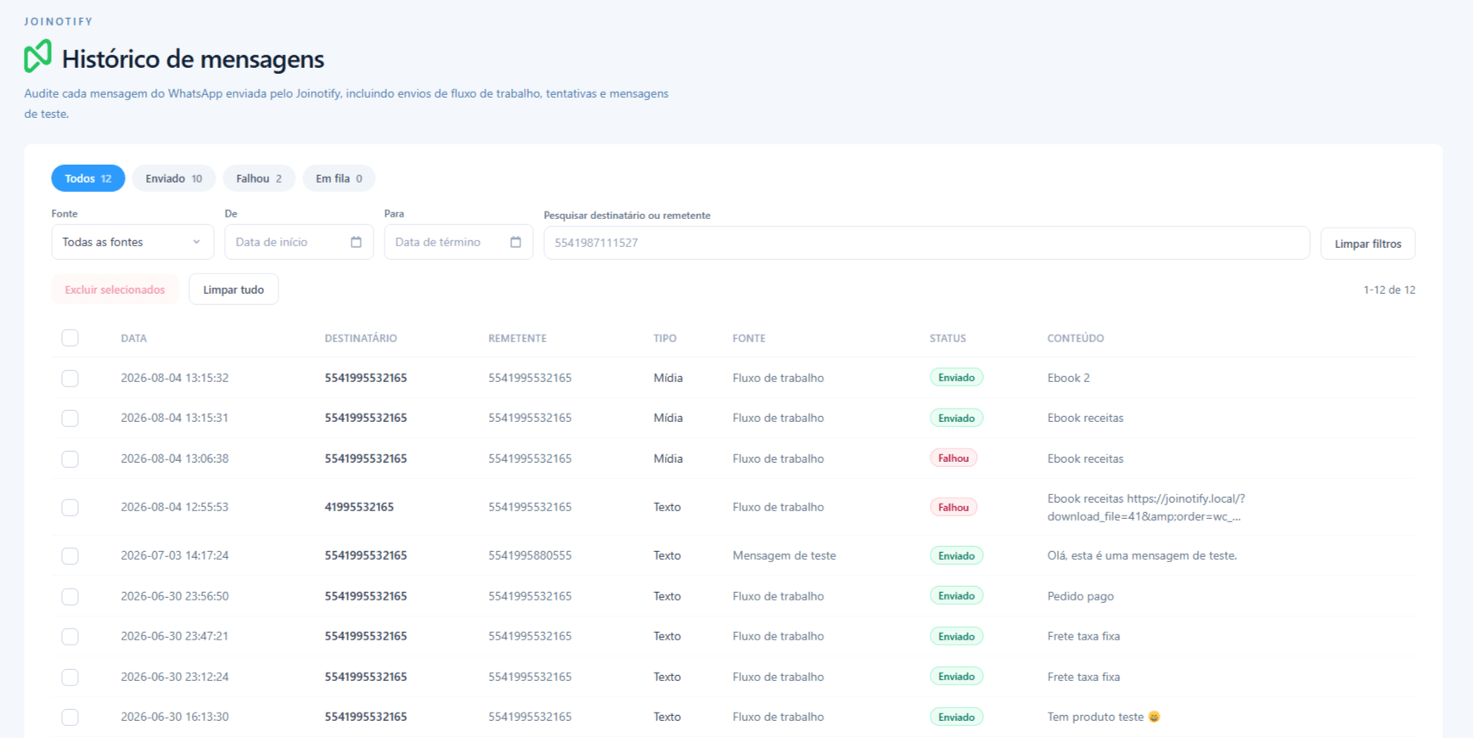Toggle the select-all header checkbox

tap(70, 338)
